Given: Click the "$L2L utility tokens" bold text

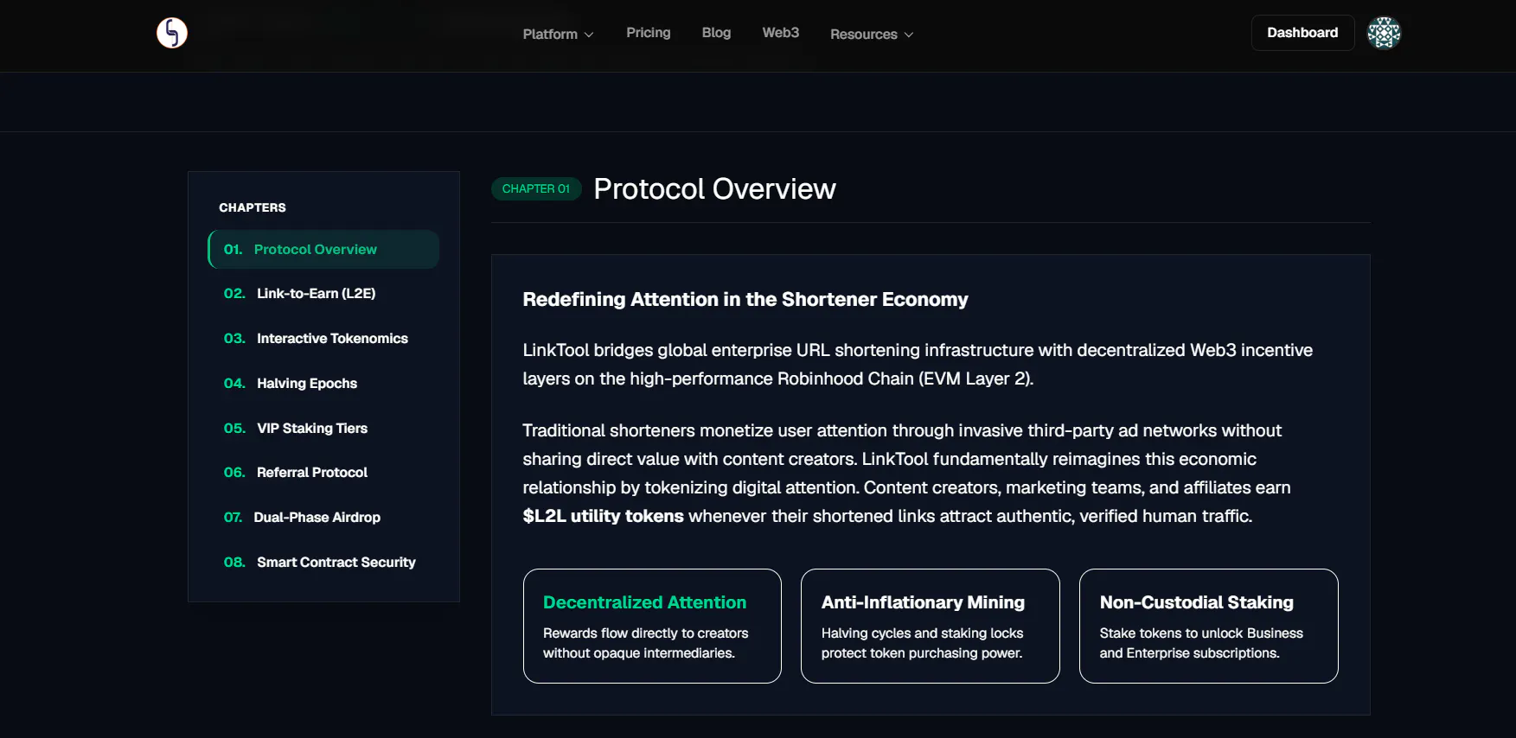Looking at the screenshot, I should point(603,516).
